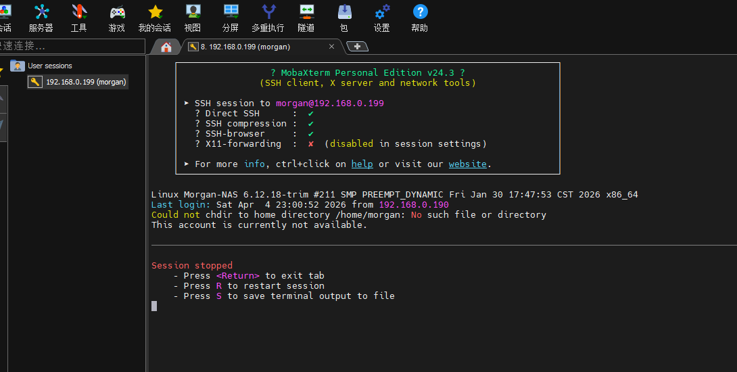Close the 192.168.0.199 (morgan) tab
This screenshot has height=372, width=737.
pos(331,47)
